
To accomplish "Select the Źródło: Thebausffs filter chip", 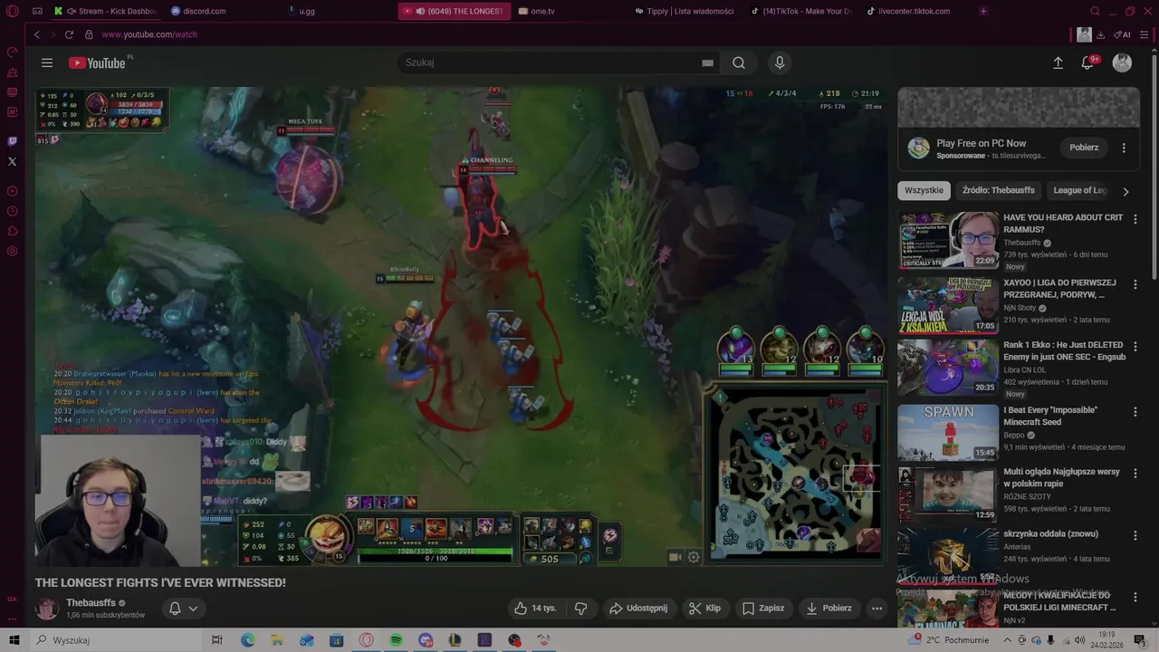I will point(998,191).
